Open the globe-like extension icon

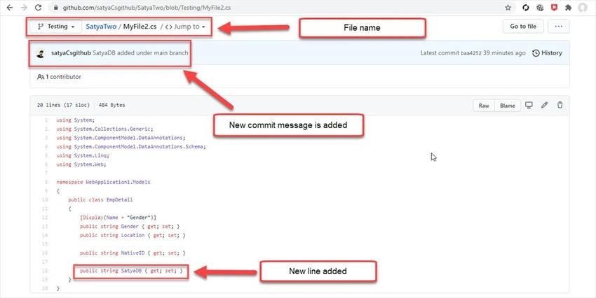[540, 8]
